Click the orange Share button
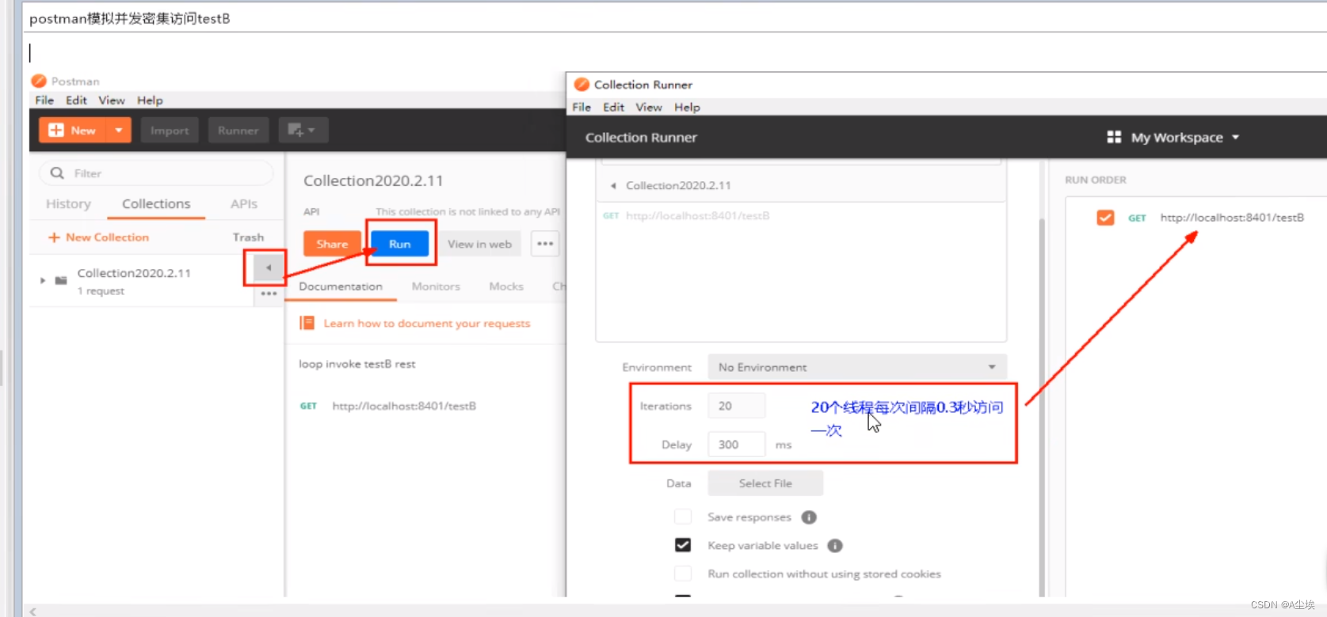Screen dimensions: 1327x617 332,244
